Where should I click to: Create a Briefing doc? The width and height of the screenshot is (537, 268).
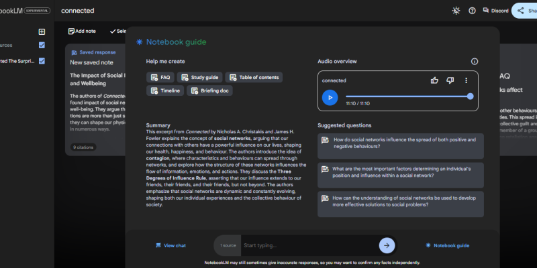(x=209, y=90)
